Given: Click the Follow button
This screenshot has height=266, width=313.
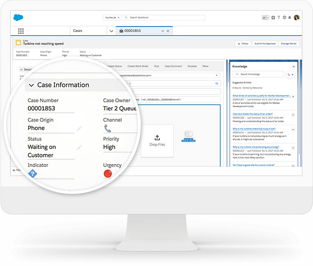Looking at the screenshot, I should coord(243,43).
